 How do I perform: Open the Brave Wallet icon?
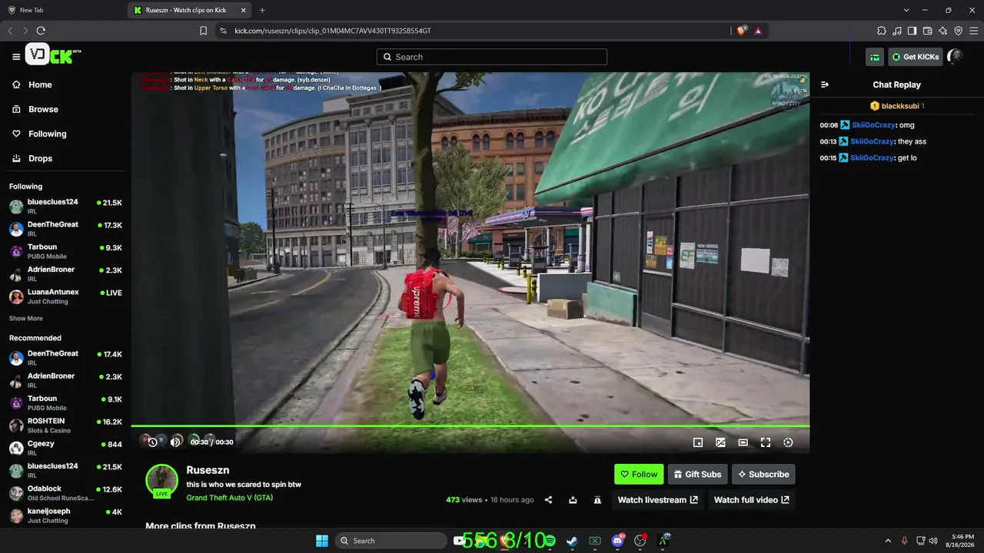[x=927, y=31]
